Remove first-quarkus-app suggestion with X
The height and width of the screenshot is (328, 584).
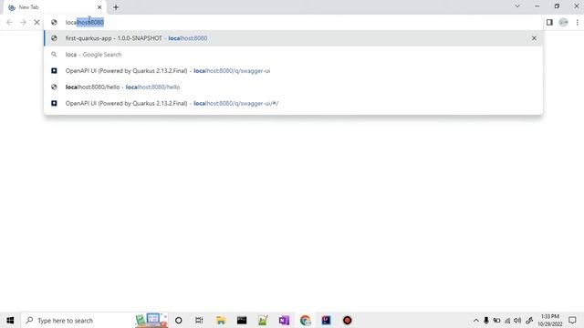click(x=534, y=38)
